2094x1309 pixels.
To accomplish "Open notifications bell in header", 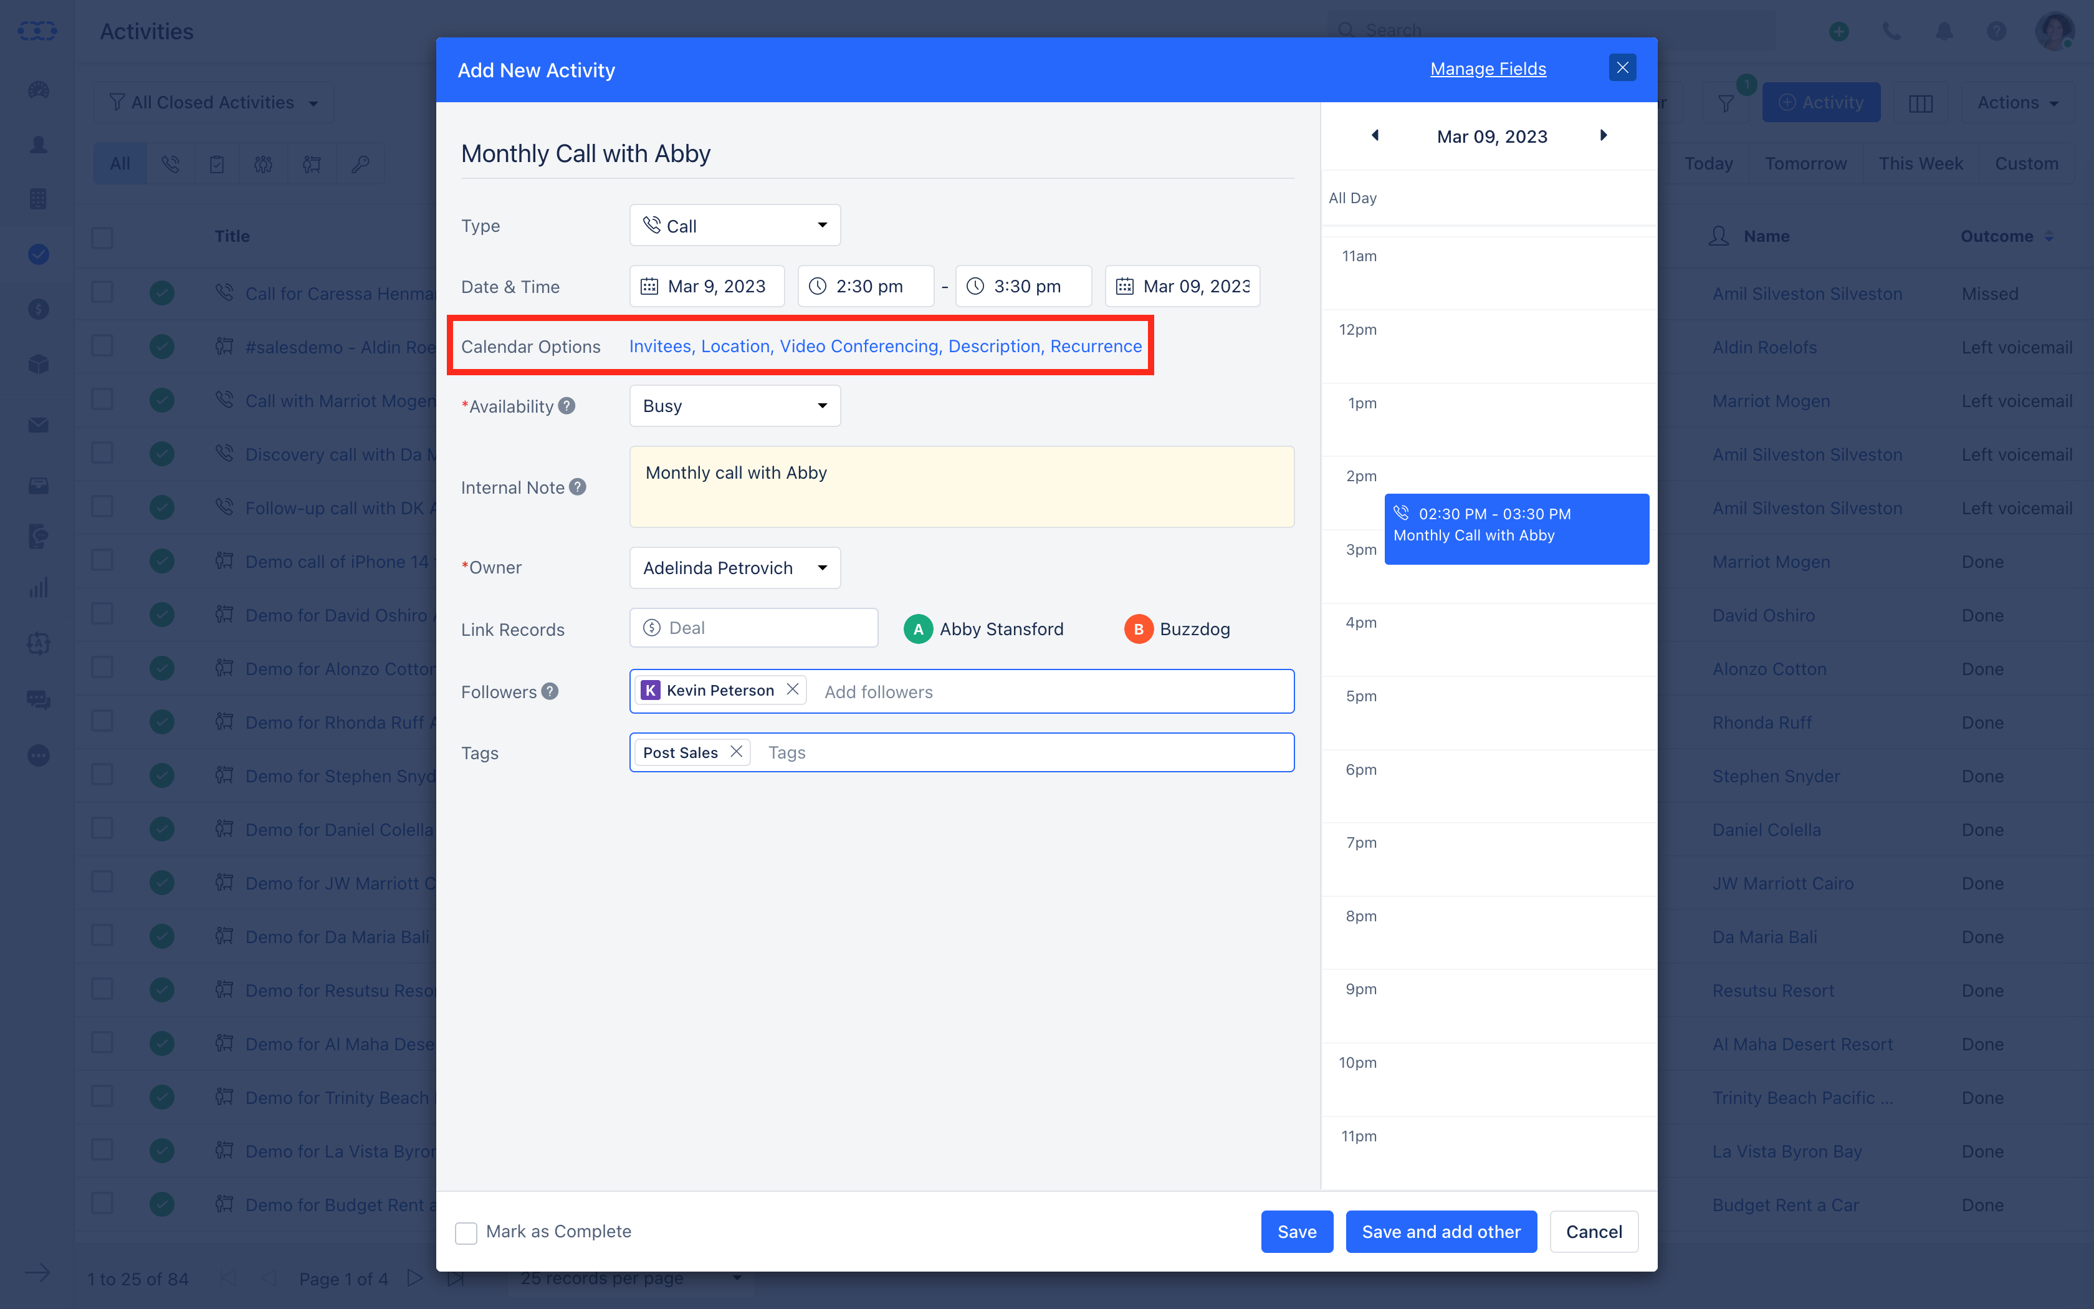I will (1944, 31).
